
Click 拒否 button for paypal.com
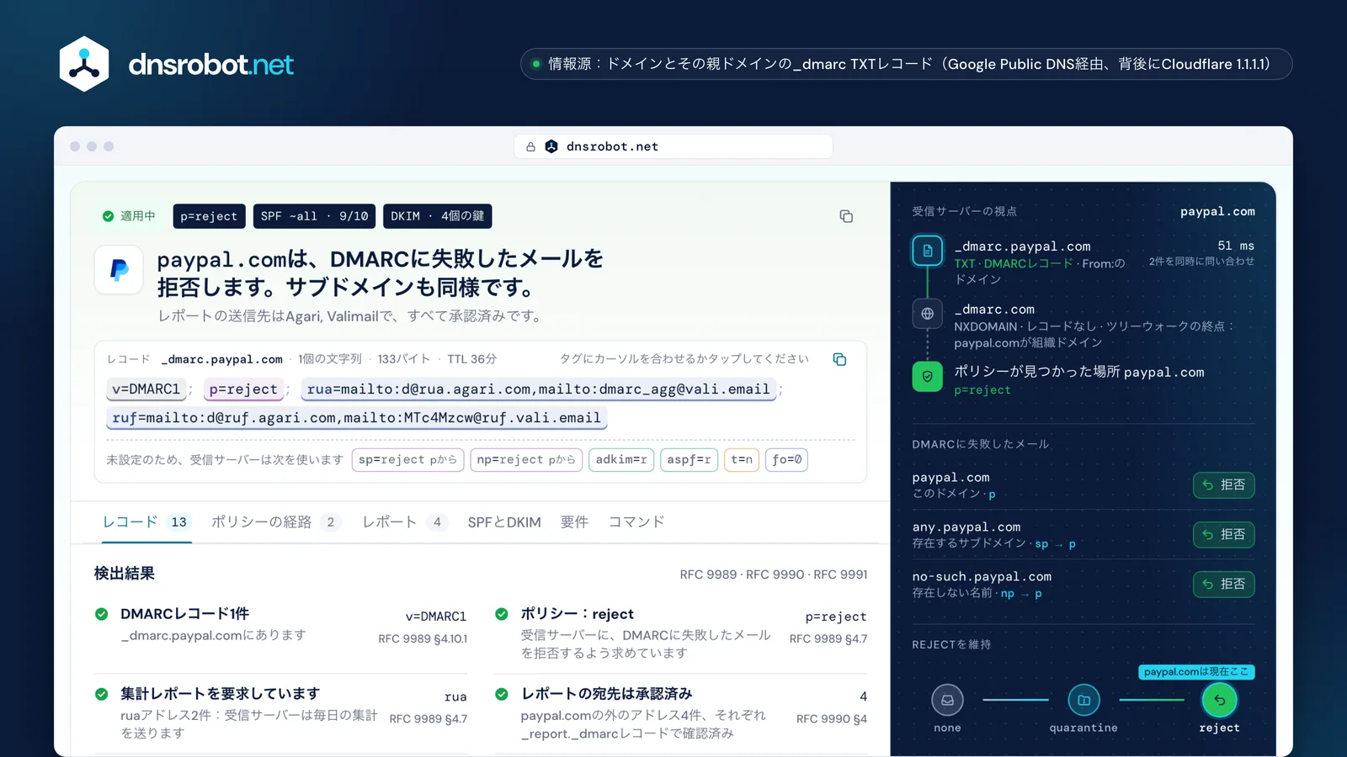coord(1223,485)
